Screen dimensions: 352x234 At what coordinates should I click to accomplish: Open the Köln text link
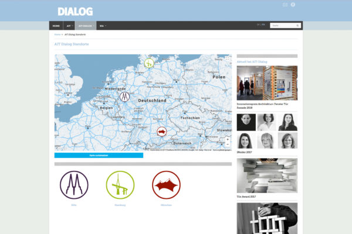(x=74, y=205)
